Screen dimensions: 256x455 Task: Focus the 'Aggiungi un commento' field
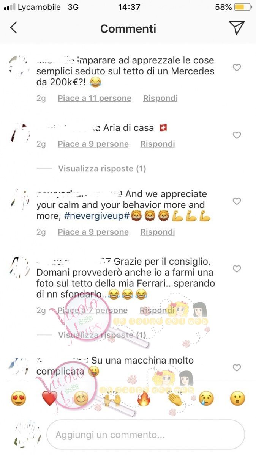coord(145,435)
